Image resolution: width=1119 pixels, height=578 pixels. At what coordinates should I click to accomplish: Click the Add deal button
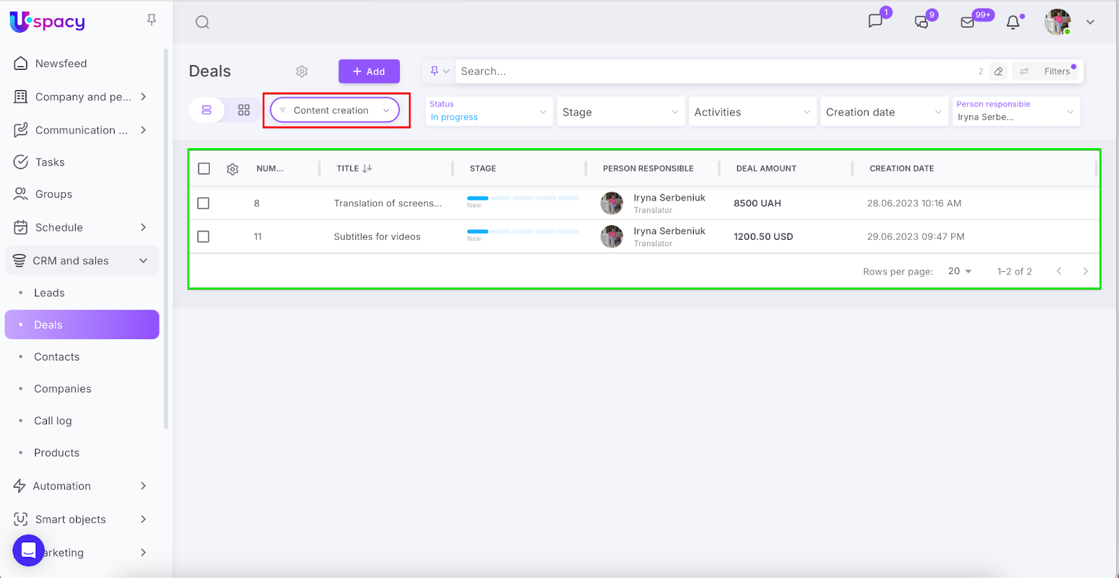[369, 71]
